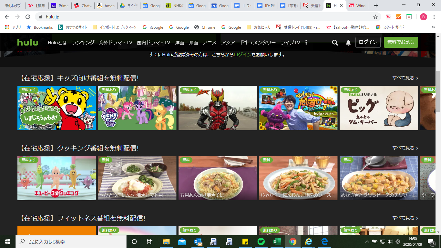Open the ひとりごはん 焼きトマト目玉 thumbnail
441x248 pixels.
[137, 178]
